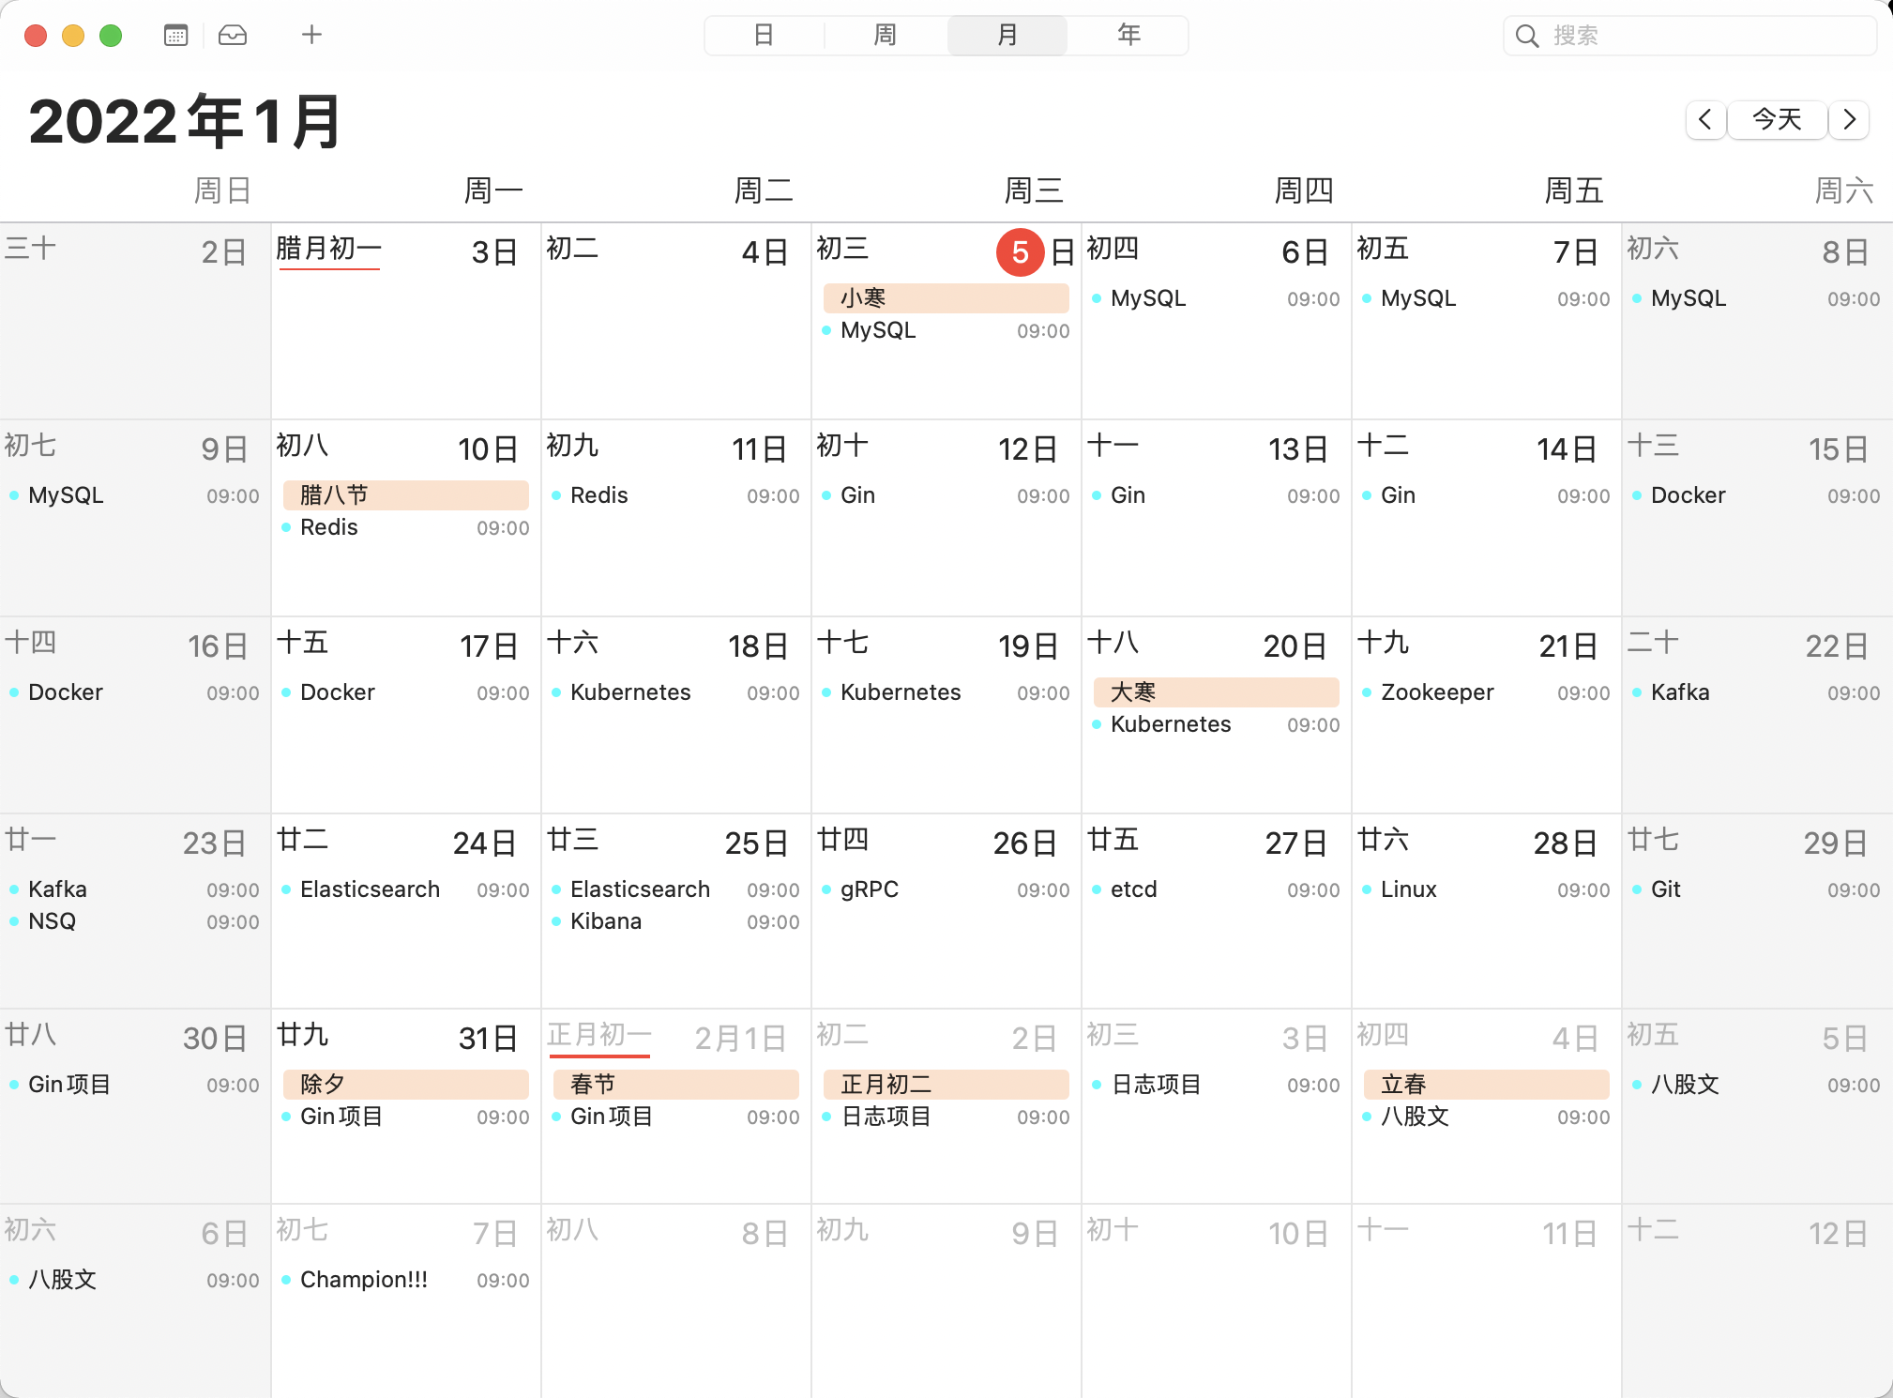
Task: Select the 除夕 banner on 31日
Action: coord(405,1084)
